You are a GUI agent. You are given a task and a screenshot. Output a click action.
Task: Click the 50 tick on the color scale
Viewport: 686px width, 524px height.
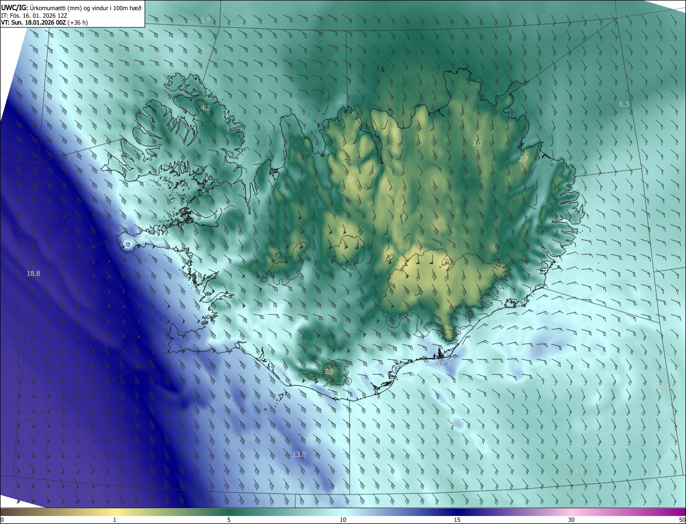682,520
